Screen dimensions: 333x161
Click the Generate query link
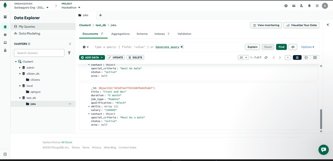point(167,47)
